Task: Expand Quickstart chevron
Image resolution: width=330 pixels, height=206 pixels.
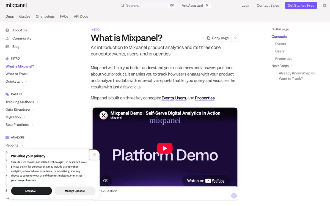Action: (26, 81)
